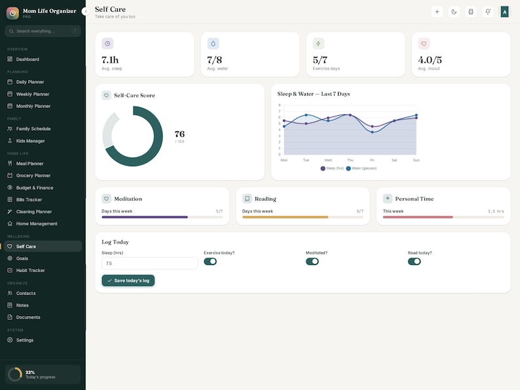The image size is (520, 390).
Task: Go to Weekly Planner
Action: (x=43, y=94)
